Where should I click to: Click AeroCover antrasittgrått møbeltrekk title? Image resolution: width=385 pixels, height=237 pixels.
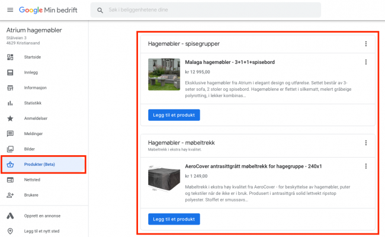point(254,166)
